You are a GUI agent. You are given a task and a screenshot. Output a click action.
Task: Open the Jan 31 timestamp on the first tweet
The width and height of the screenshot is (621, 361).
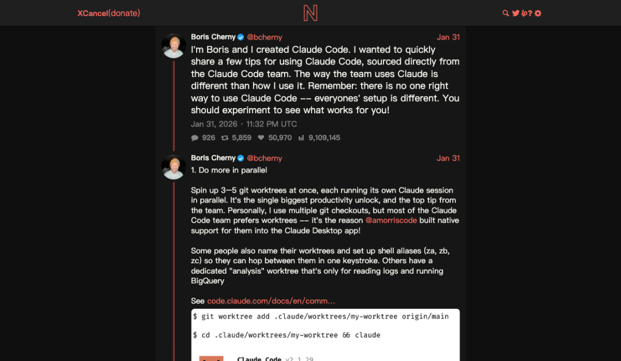448,37
